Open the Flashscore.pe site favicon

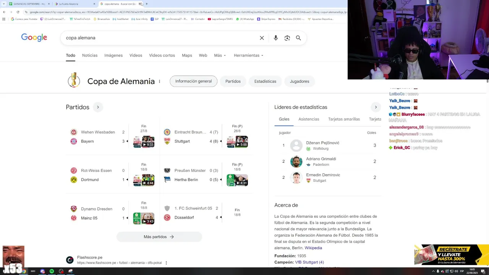click(70, 260)
